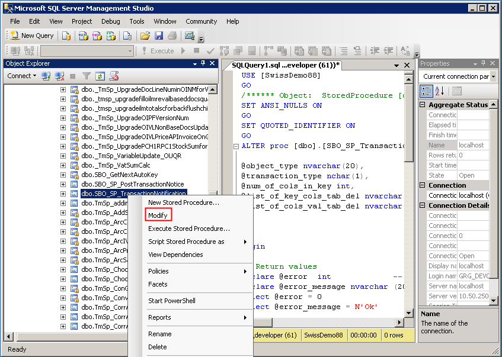This screenshot has width=502, height=357.
Task: Select the SQLQuery1.sql tab
Action: pyautogui.click(x=286, y=65)
